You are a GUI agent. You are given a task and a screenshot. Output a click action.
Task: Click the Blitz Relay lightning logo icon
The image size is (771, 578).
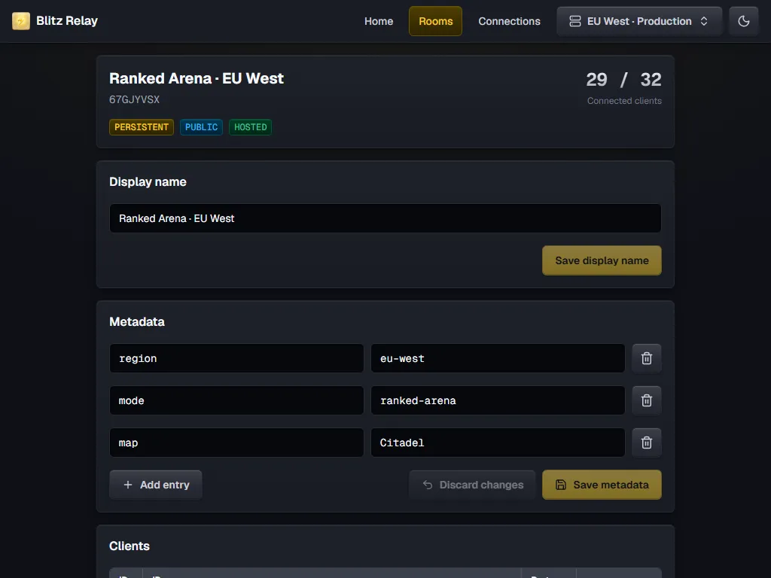(x=20, y=21)
